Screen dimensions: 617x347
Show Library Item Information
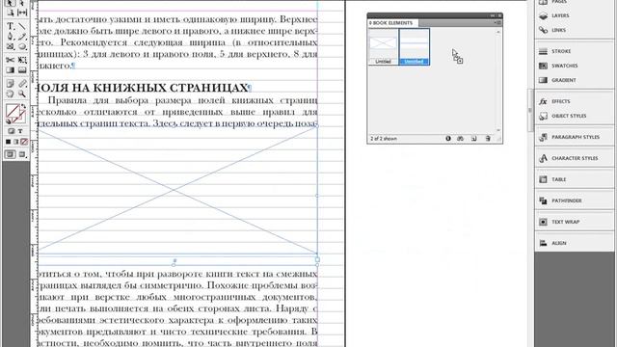[x=448, y=139]
